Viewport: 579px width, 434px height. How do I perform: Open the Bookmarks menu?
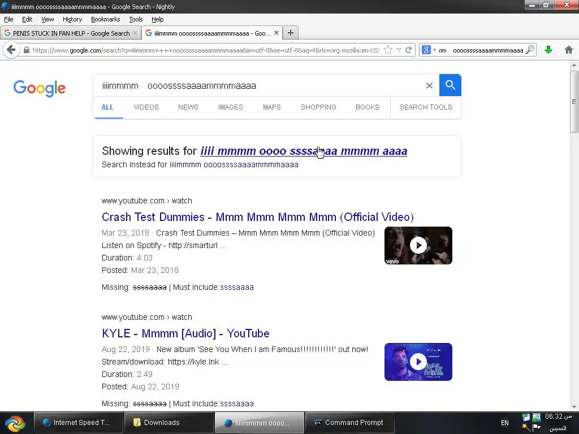point(105,19)
